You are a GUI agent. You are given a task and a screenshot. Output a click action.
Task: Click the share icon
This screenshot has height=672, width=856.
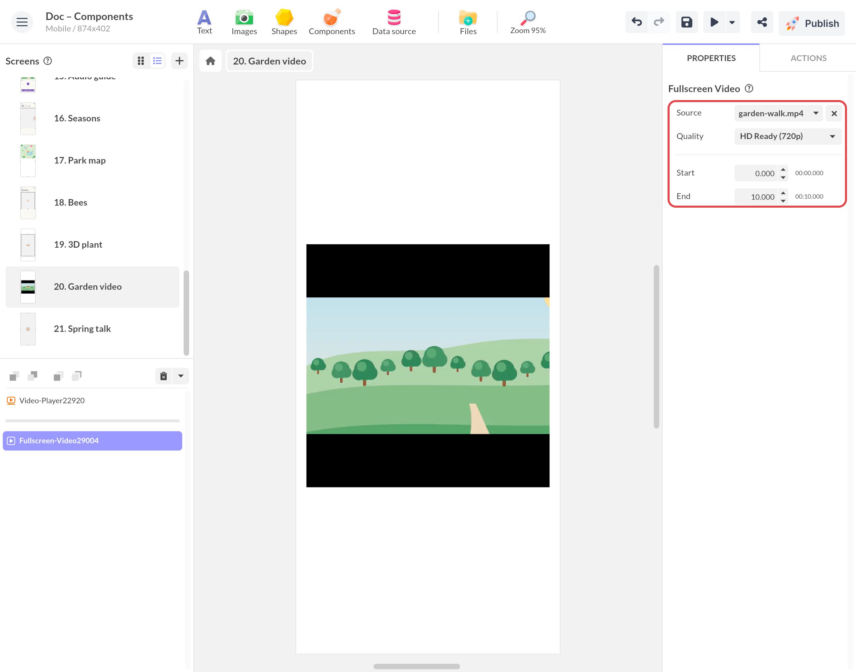click(761, 22)
